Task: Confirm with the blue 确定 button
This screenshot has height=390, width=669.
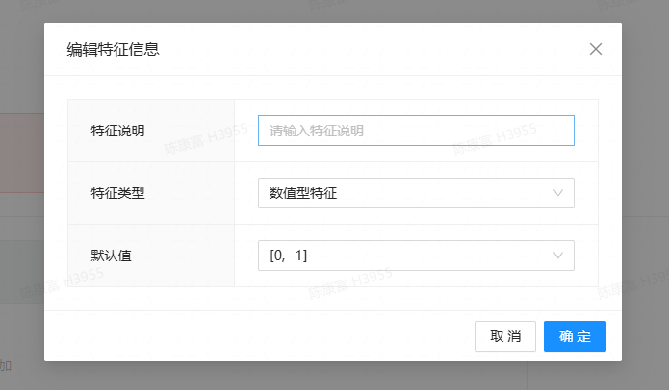Action: click(575, 336)
